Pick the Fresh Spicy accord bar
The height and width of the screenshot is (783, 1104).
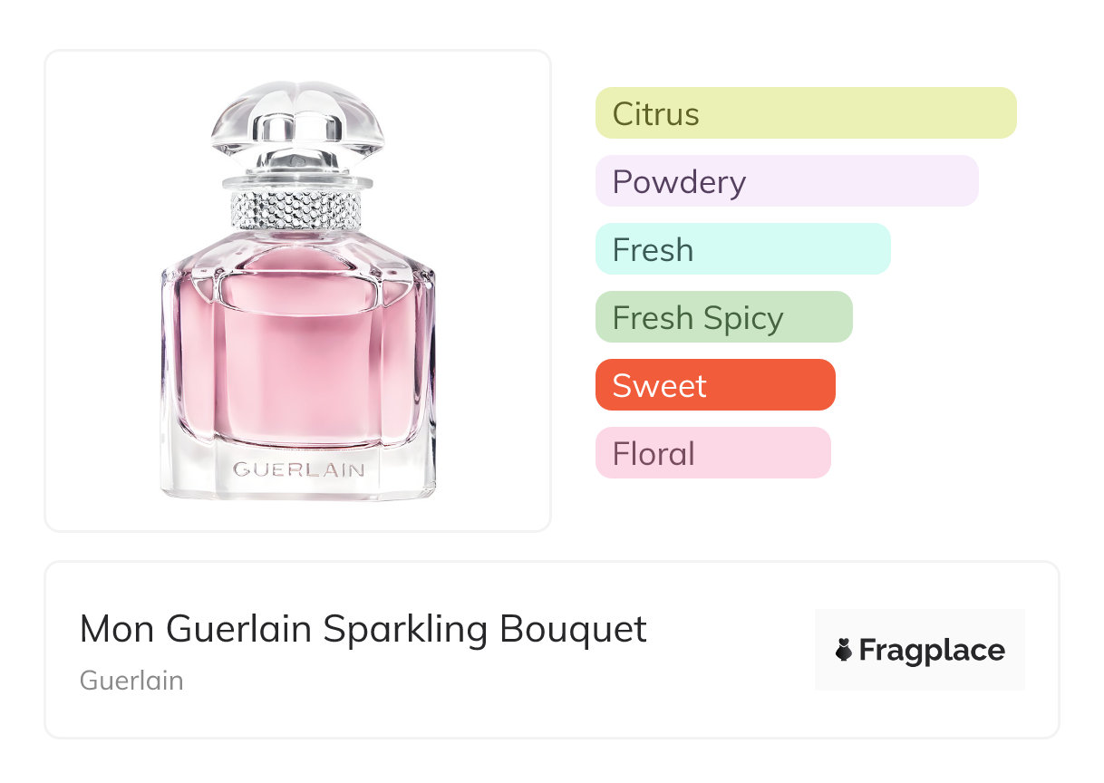pos(723,317)
